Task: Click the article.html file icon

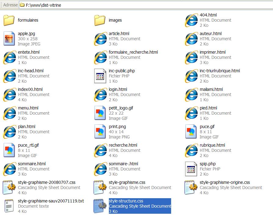Action: tap(100, 39)
